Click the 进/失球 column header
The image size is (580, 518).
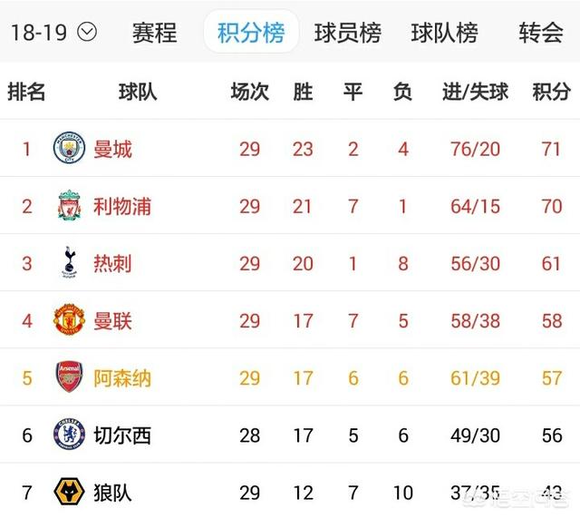tap(475, 92)
